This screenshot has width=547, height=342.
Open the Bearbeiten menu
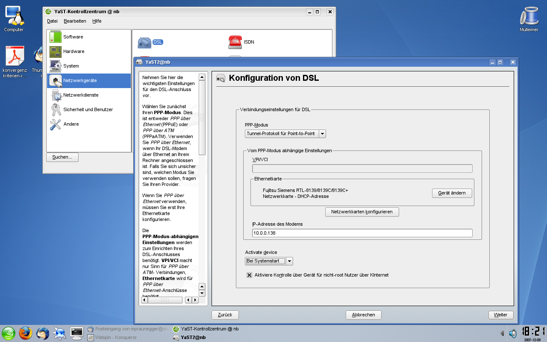pos(75,21)
